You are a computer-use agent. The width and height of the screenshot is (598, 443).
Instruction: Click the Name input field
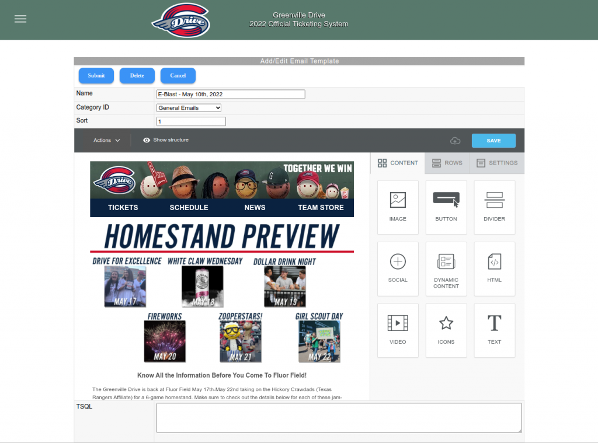click(x=231, y=94)
